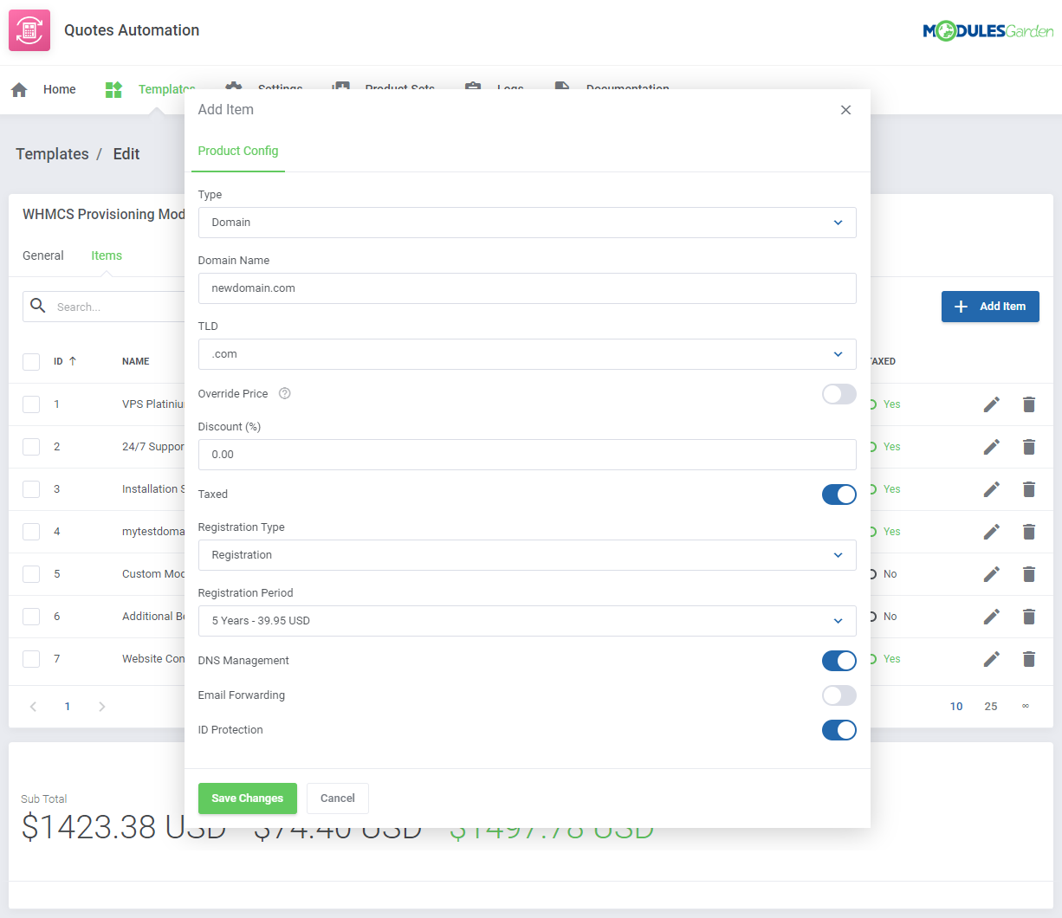Image resolution: width=1062 pixels, height=918 pixels.
Task: Edit the VPS Platinium item with the pencil icon
Action: point(991,404)
